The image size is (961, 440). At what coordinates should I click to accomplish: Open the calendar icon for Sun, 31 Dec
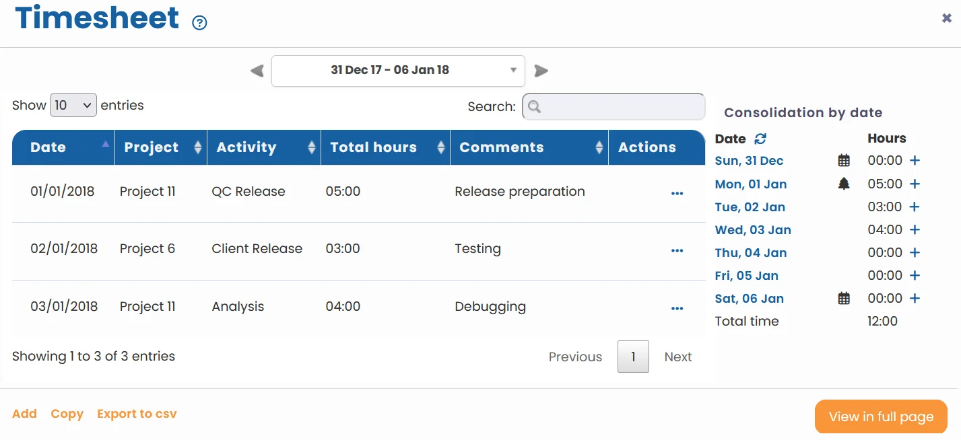(844, 160)
